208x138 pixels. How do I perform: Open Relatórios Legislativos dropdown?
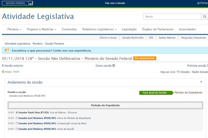click(99, 29)
